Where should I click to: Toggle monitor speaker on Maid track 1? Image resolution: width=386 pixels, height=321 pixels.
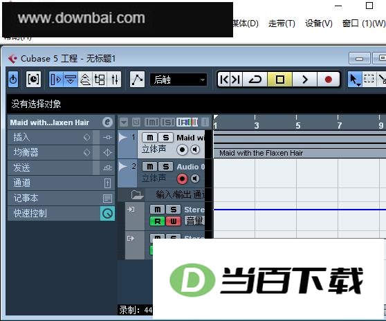coord(195,149)
